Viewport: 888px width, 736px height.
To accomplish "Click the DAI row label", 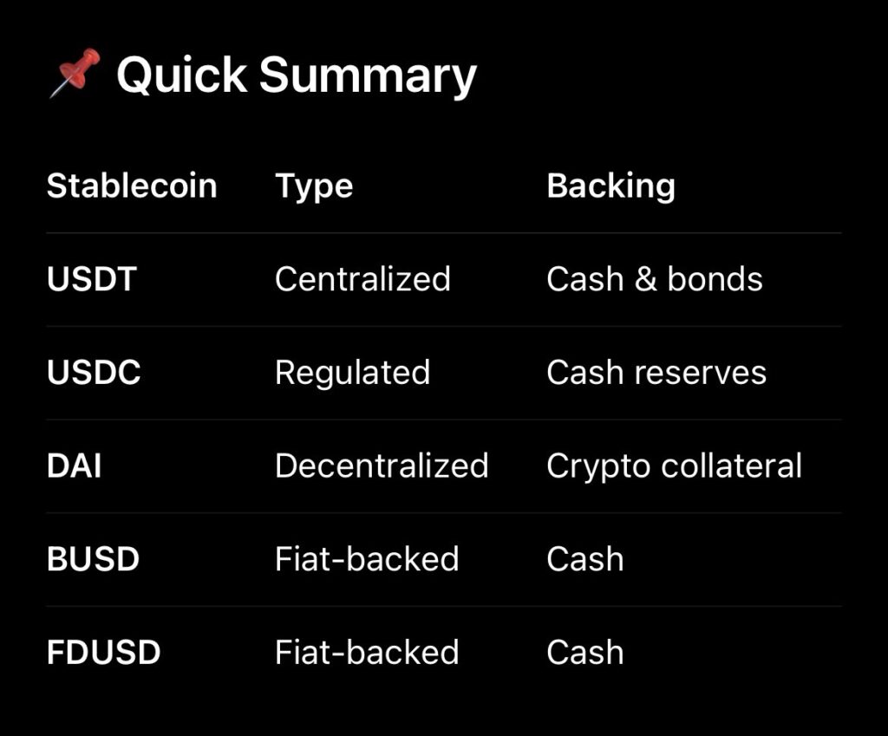I will click(x=74, y=466).
